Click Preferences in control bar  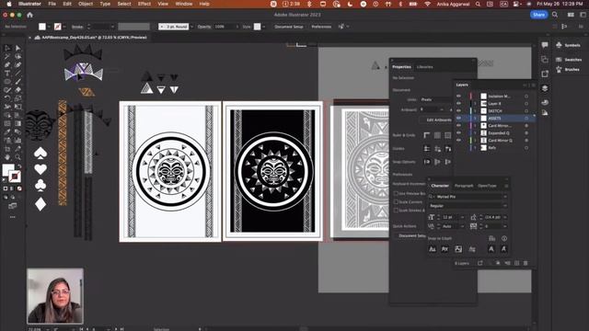coord(321,27)
